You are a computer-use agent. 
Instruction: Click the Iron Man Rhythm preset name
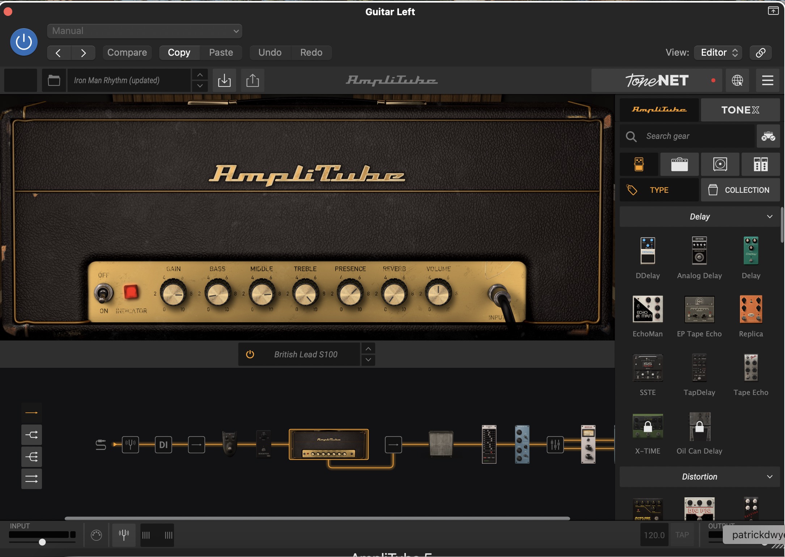tap(129, 80)
